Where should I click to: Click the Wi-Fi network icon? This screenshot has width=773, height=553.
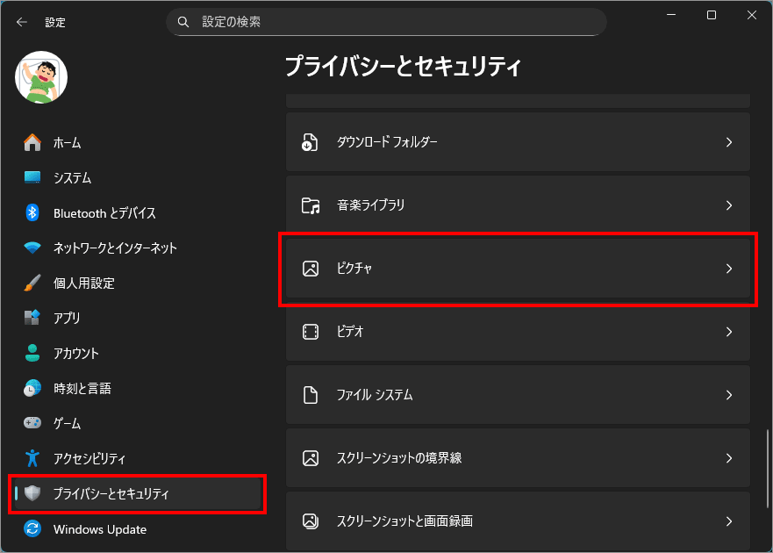click(32, 248)
